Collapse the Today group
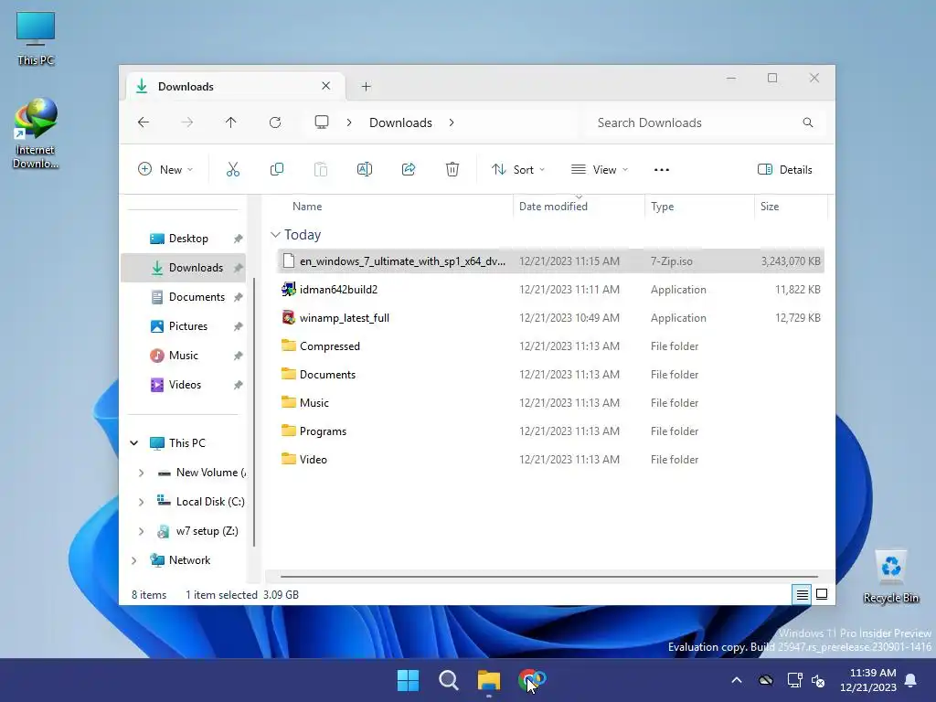 275,235
